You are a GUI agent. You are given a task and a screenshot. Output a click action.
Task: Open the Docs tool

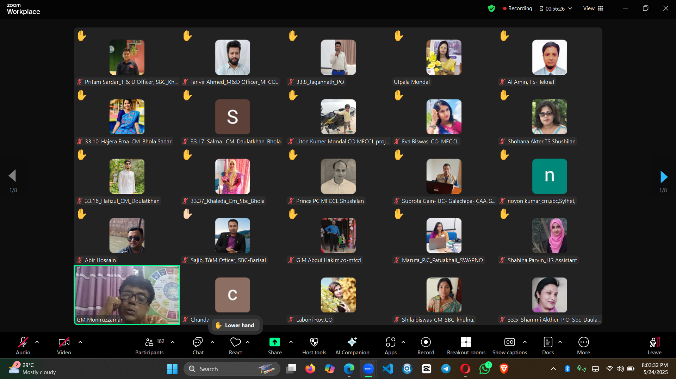point(548,346)
